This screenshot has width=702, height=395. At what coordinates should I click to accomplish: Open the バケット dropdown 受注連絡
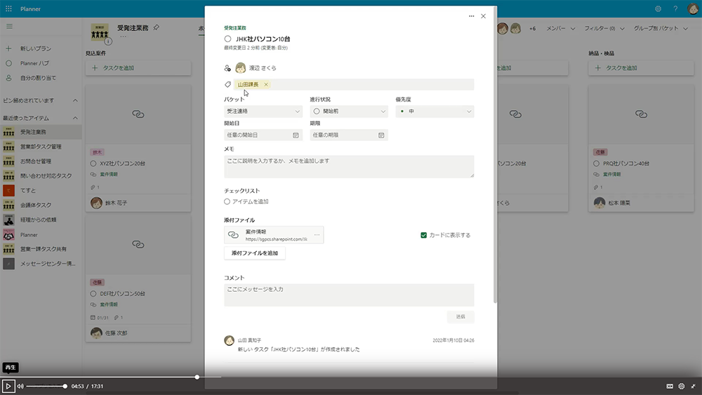263,112
